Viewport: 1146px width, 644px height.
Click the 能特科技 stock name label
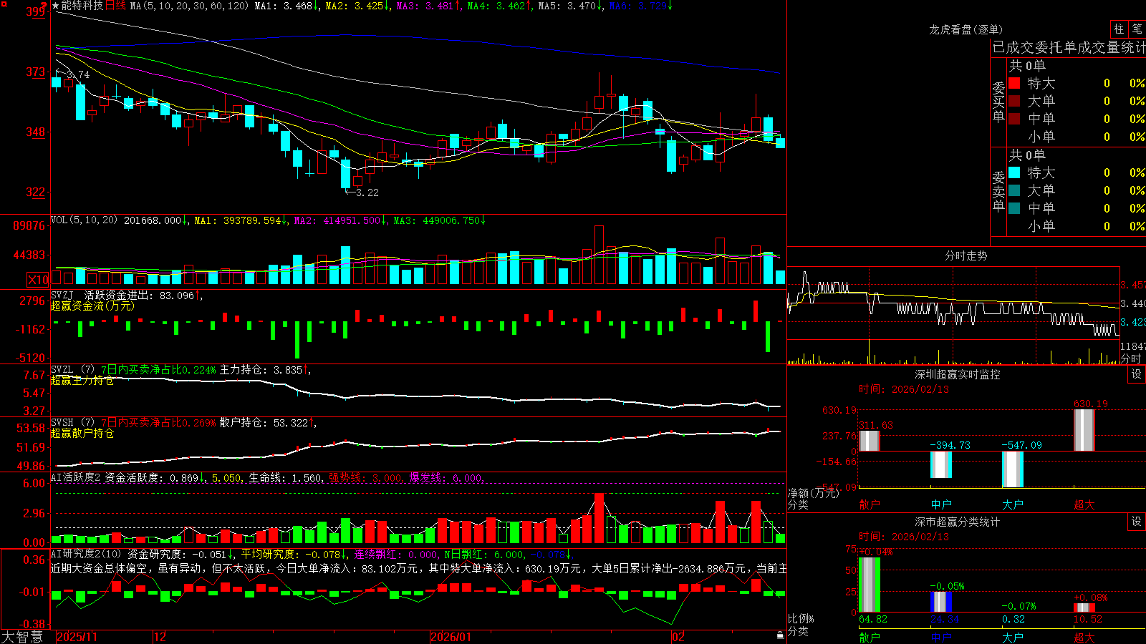[x=82, y=6]
